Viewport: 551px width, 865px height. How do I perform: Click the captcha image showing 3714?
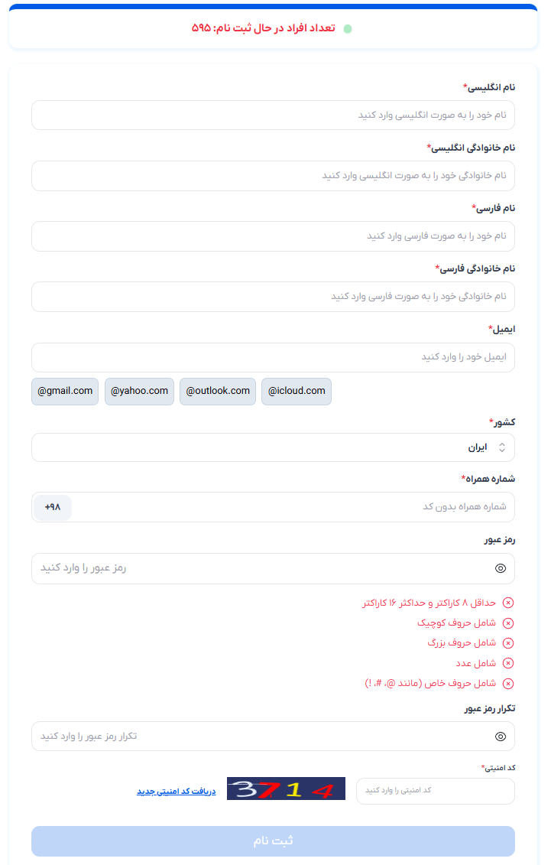tap(286, 789)
